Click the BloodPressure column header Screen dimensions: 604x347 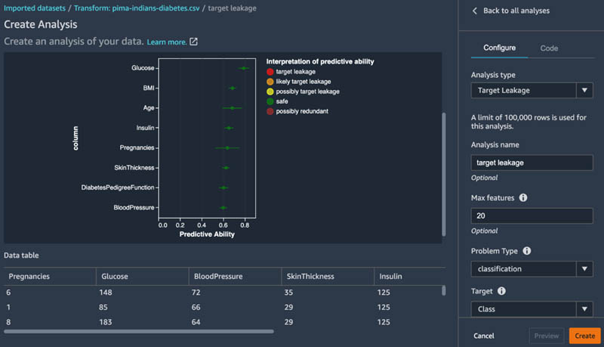[218, 277]
